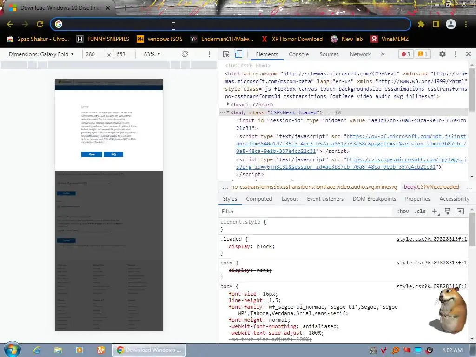This screenshot has width=476, height=357.
Task: Click the viewport height field showing 653
Action: (x=124, y=54)
